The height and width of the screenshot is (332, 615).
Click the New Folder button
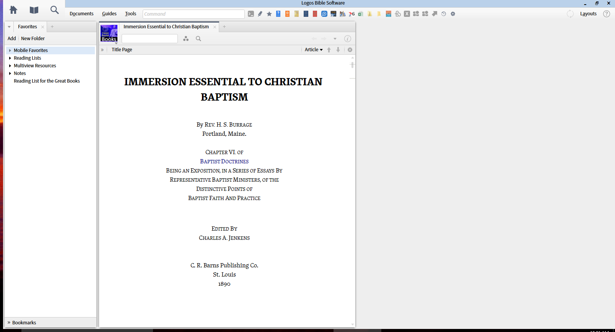click(33, 39)
